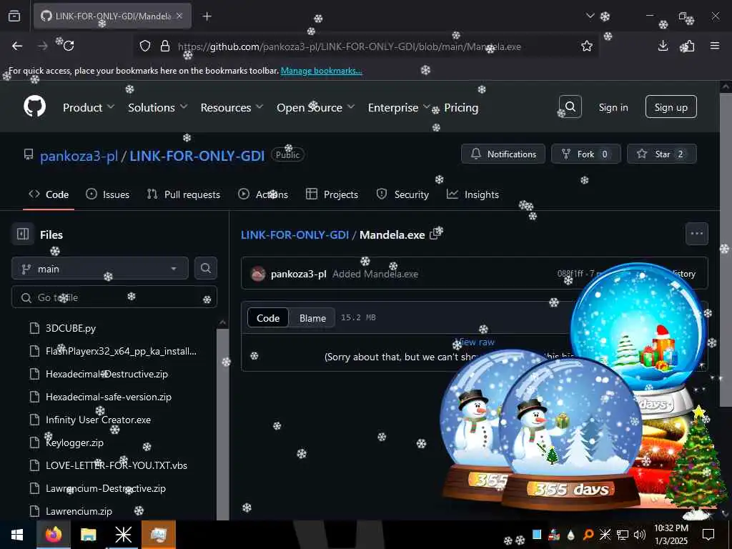Screen dimensions: 732x549
Task: Star the repository with Star button
Action: tap(661, 154)
